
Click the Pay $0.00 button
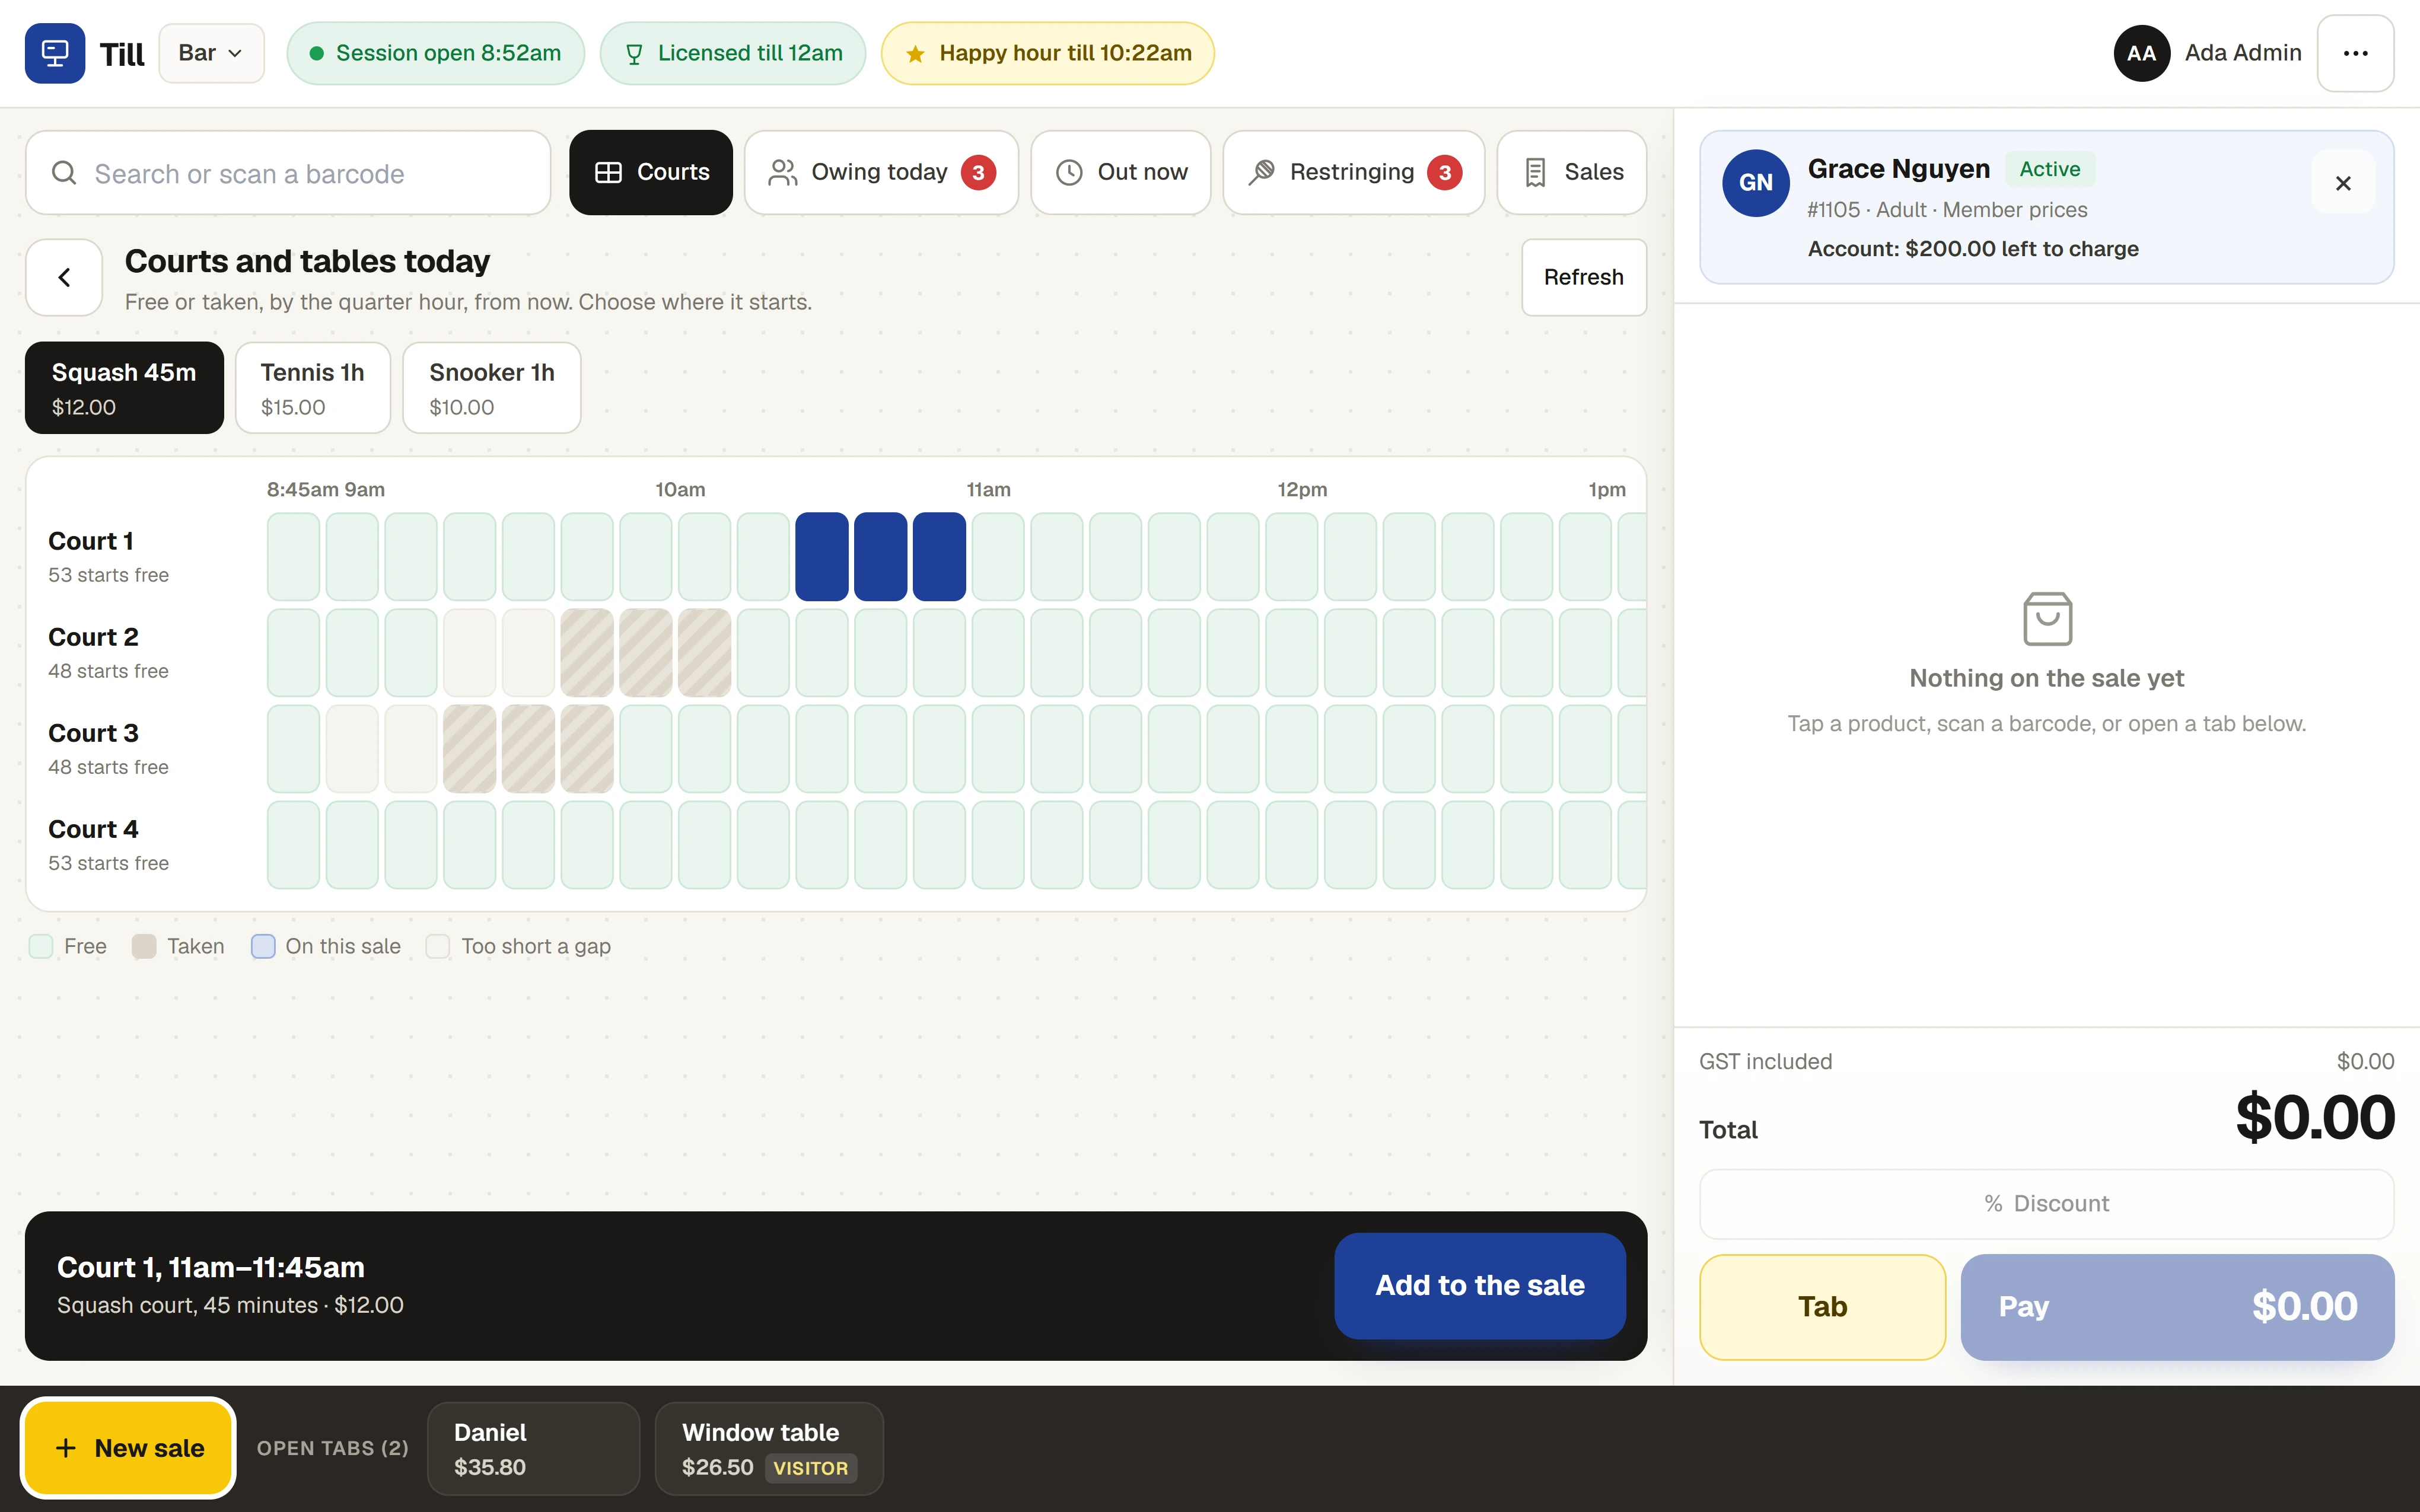click(2177, 1307)
